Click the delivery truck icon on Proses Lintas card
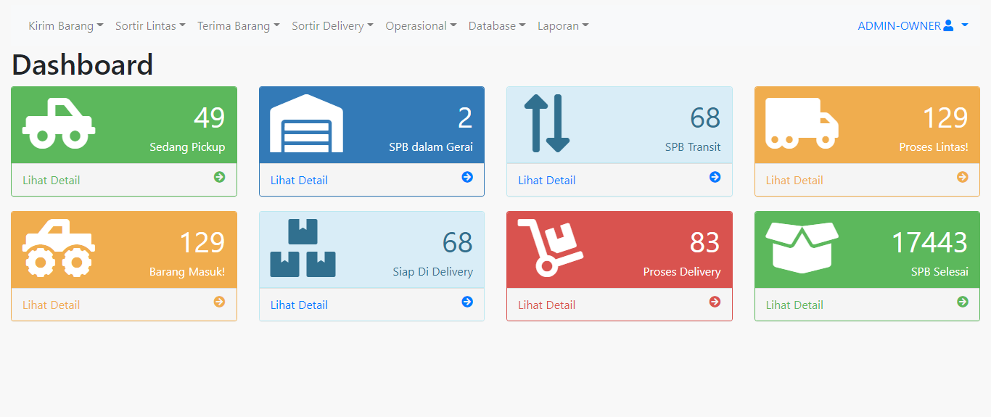Image resolution: width=991 pixels, height=417 pixels. [802, 123]
